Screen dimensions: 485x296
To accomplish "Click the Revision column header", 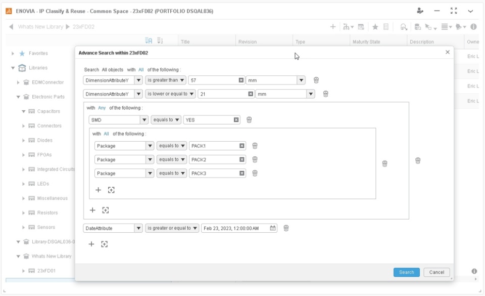I will (248, 42).
